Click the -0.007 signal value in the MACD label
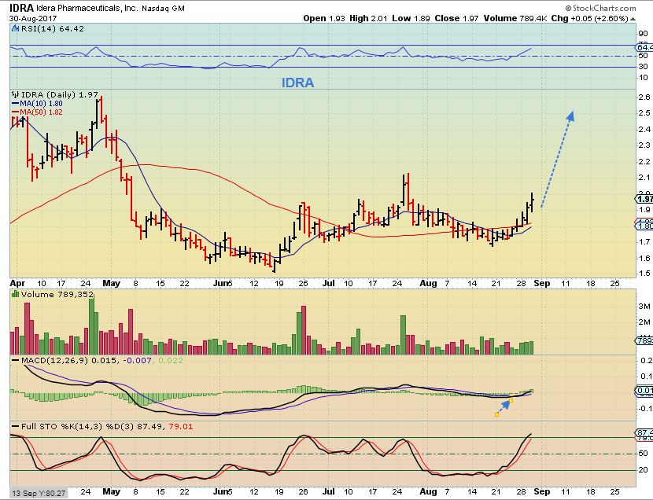The image size is (653, 500). point(137,360)
